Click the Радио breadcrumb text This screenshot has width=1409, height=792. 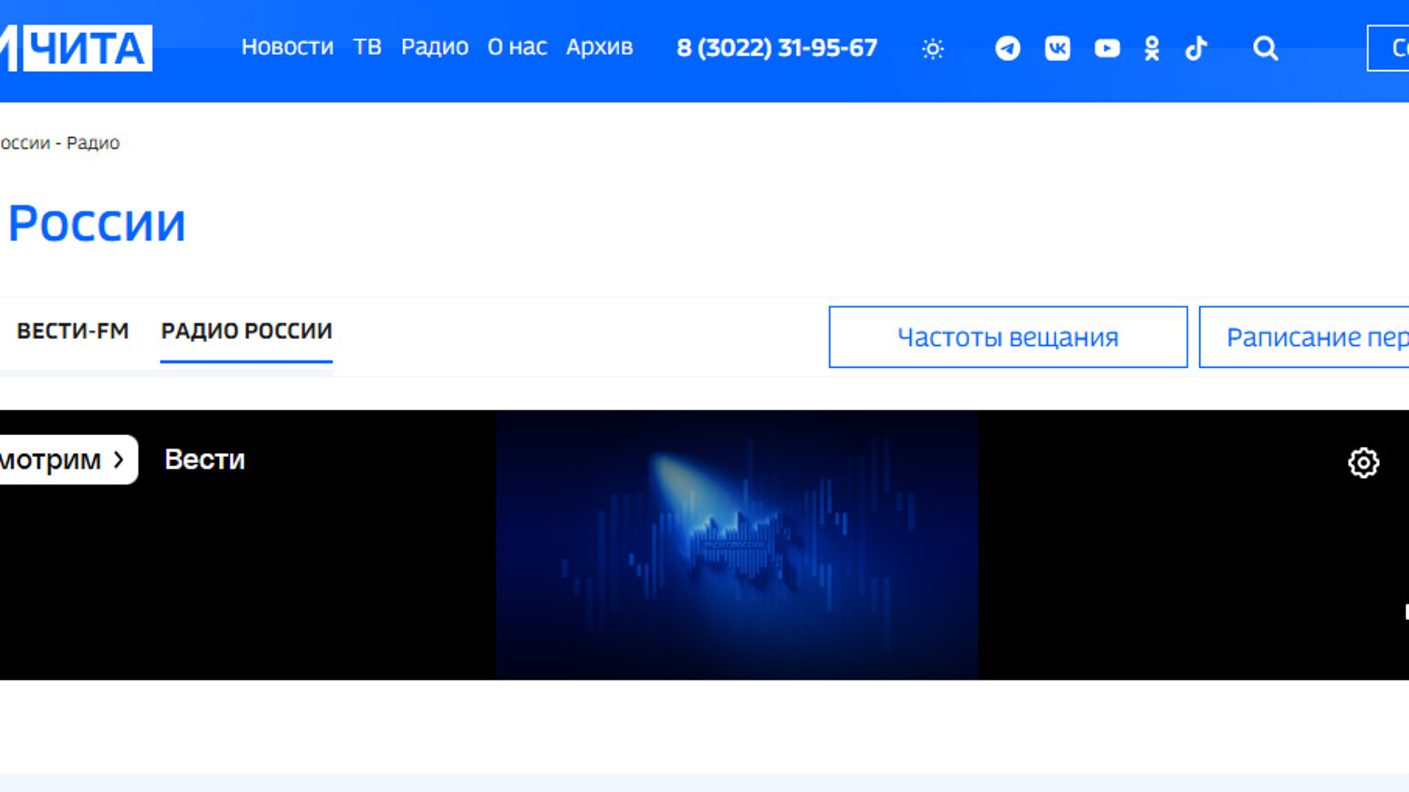point(93,143)
